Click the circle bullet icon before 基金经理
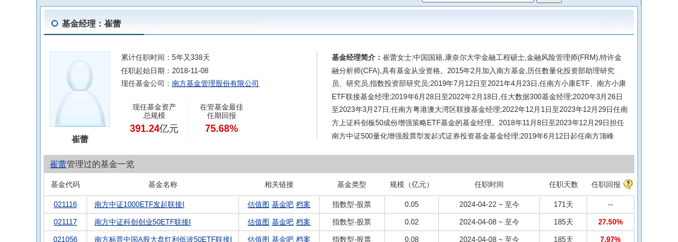 click(54, 24)
